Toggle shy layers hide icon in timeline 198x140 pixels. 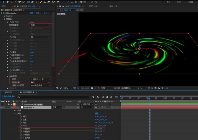pos(103,97)
